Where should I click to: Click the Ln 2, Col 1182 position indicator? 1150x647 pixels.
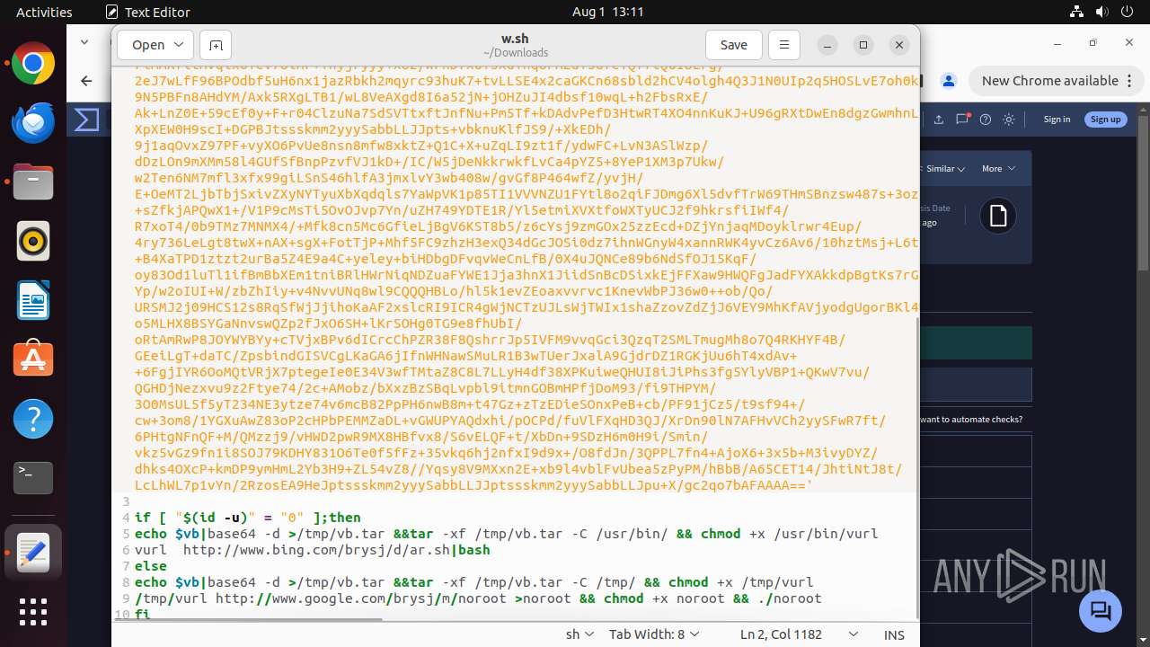coord(781,634)
